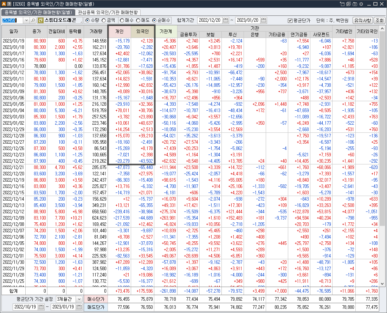Click the 개인 column header
Viewport: 387px width, 313px height.
click(120, 31)
